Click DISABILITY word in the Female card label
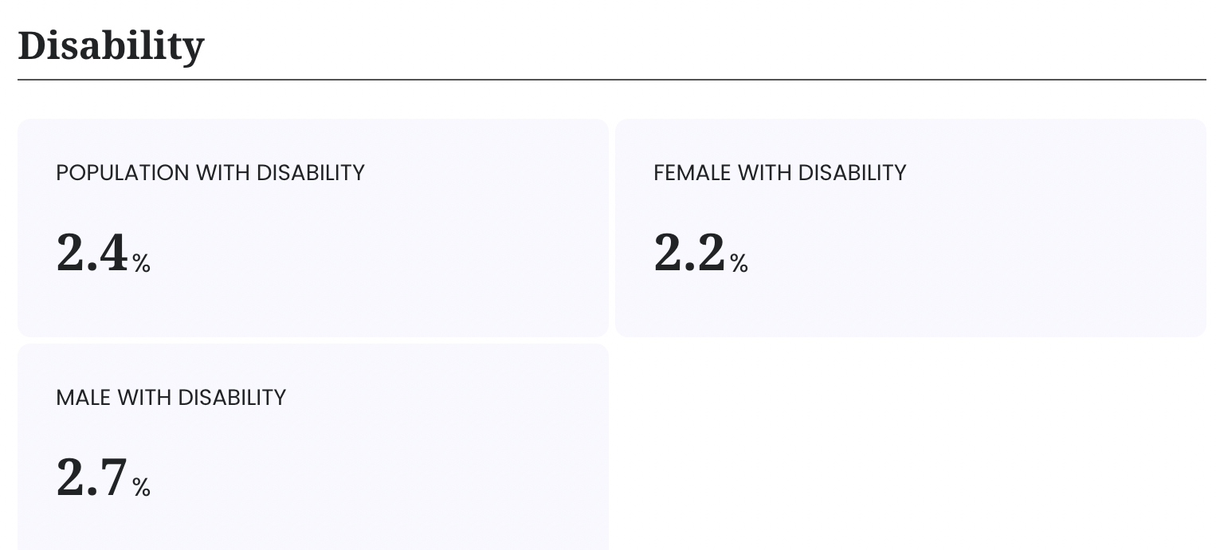The image size is (1216, 550). [852, 173]
